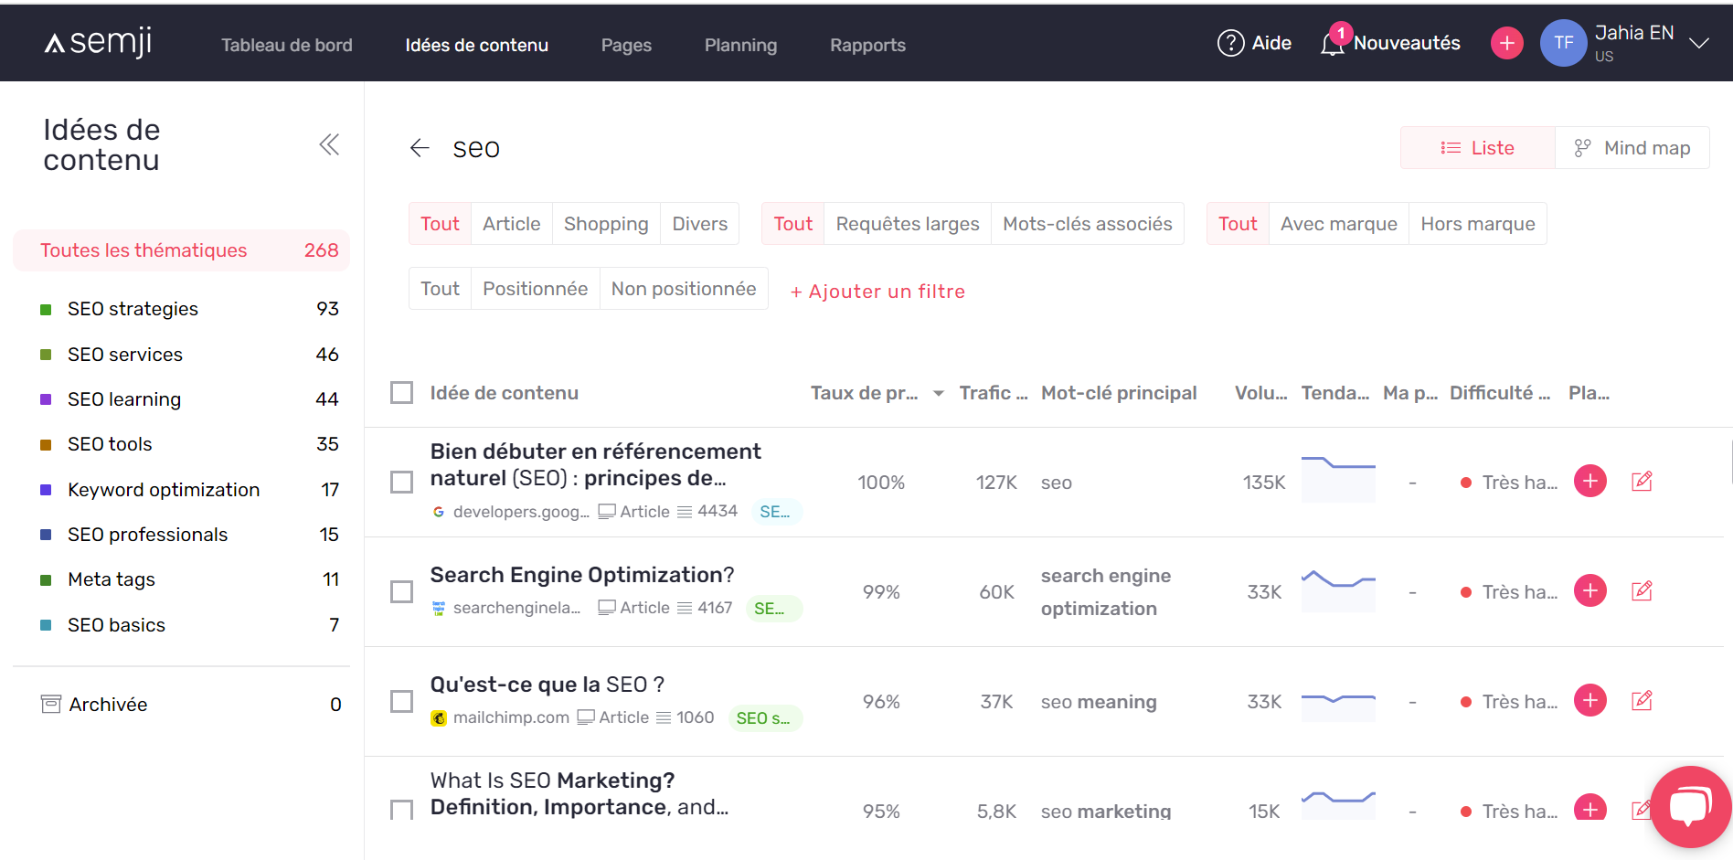This screenshot has width=1733, height=860.
Task: Collapse the Idées de contenu sidebar
Action: pyautogui.click(x=329, y=143)
